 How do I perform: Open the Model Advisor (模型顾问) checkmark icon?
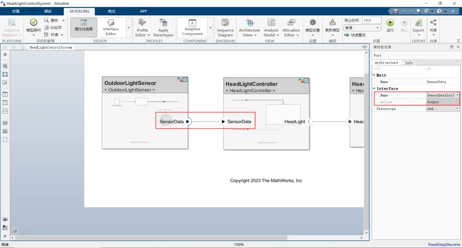[x=34, y=22]
